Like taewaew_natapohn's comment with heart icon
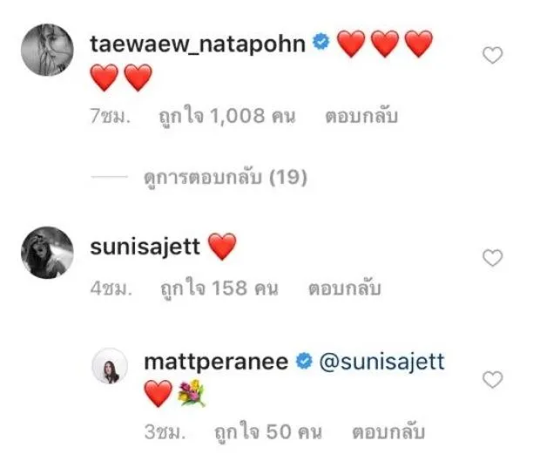Screen dimensions: 540x468 pyautogui.click(x=493, y=56)
